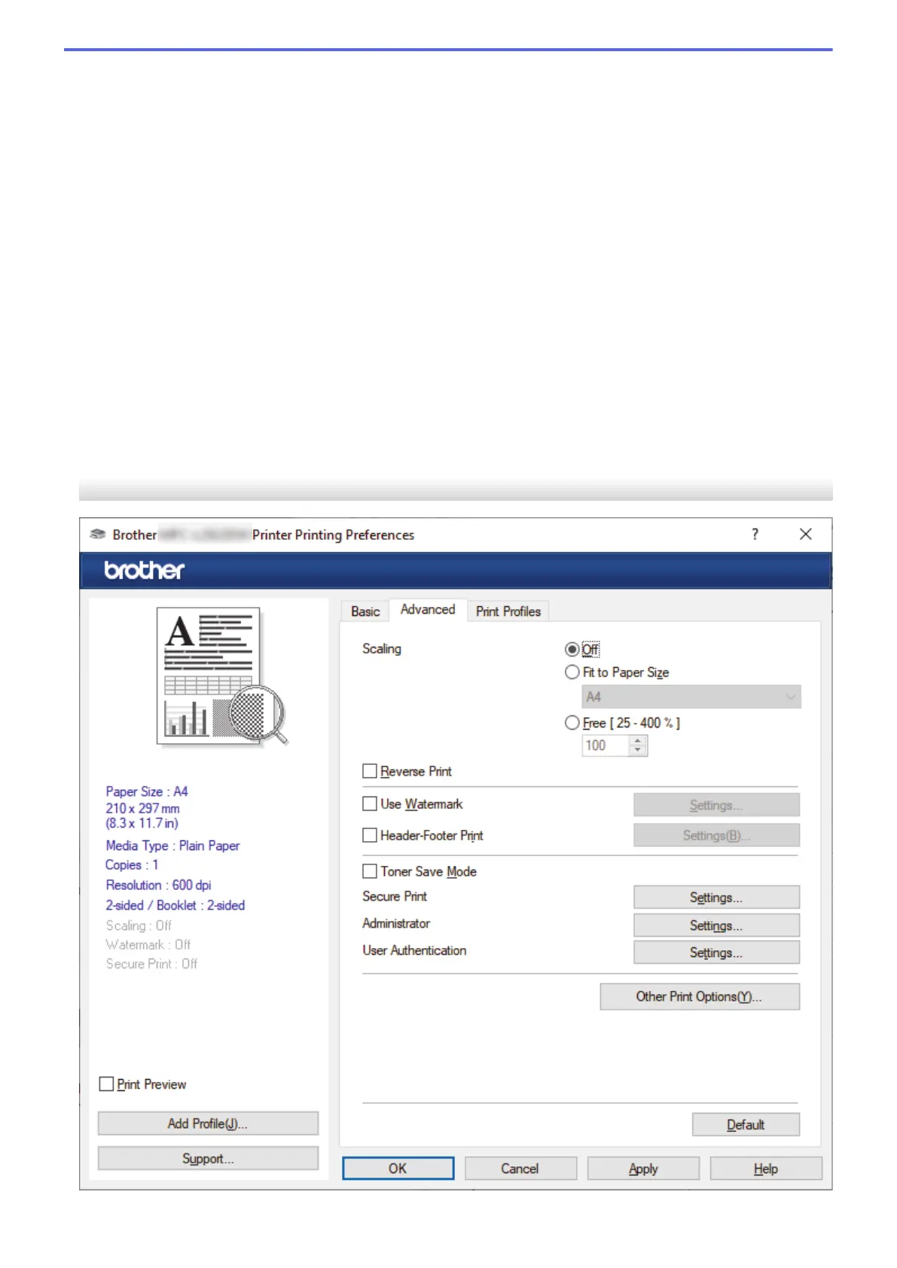The image size is (897, 1268).
Task: Click the question mark help icon
Action: click(x=755, y=535)
